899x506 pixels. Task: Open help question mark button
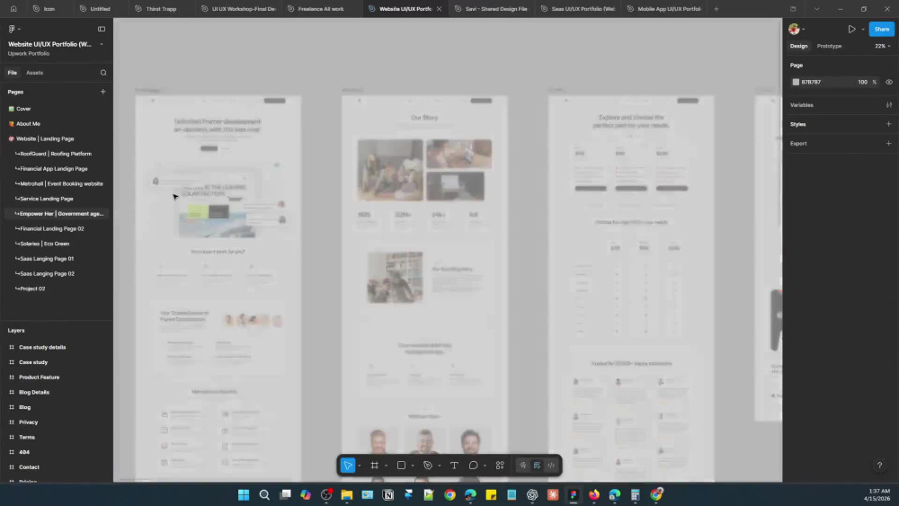pyautogui.click(x=879, y=466)
